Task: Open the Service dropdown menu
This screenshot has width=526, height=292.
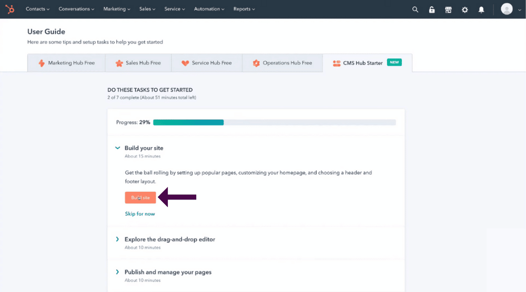Action: 175,9
